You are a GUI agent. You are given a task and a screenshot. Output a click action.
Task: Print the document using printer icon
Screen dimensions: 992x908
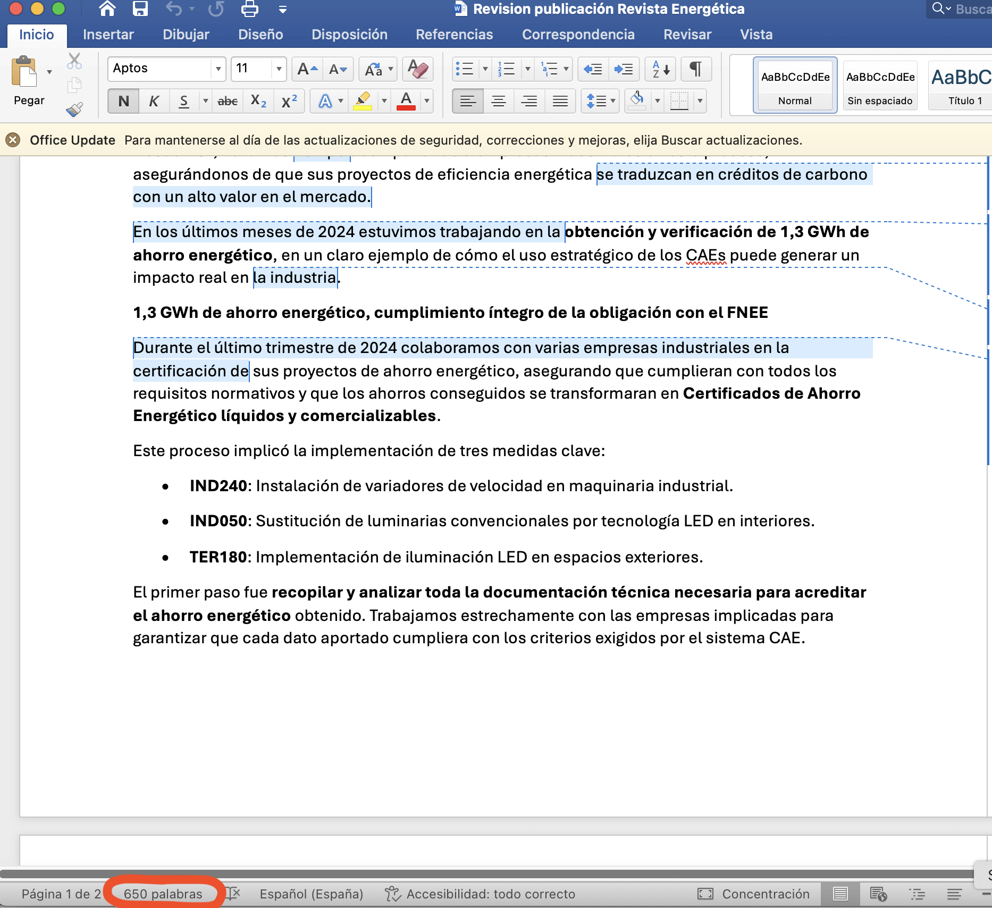[x=249, y=9]
